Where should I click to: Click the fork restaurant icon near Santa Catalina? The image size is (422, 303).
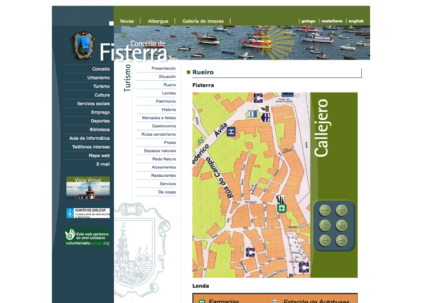[x=264, y=109]
